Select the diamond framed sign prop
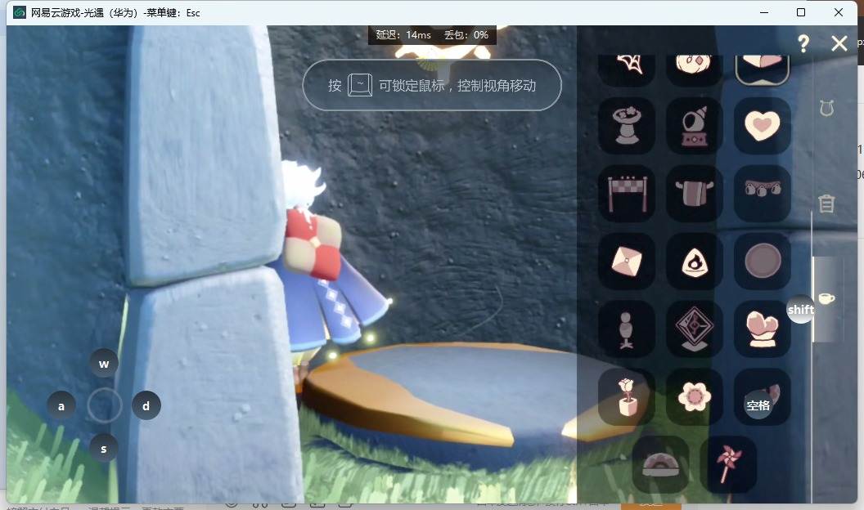The height and width of the screenshot is (510, 864). coord(695,329)
